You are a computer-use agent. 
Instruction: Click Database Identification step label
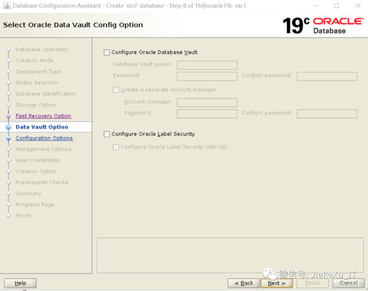(x=45, y=94)
